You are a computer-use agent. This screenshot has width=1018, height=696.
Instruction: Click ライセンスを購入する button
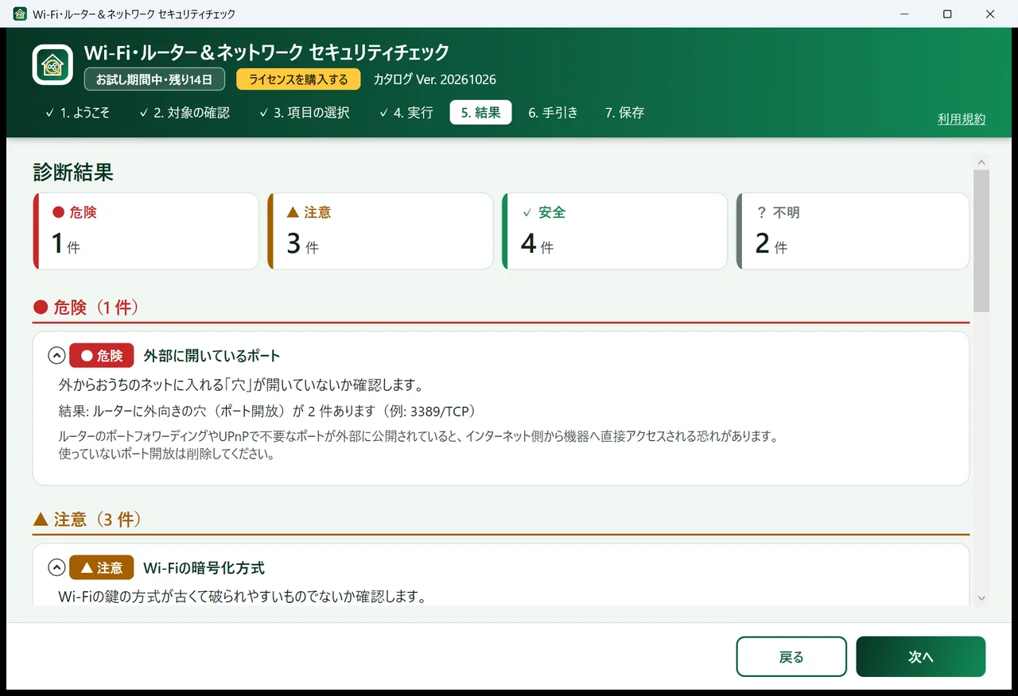[x=298, y=79]
